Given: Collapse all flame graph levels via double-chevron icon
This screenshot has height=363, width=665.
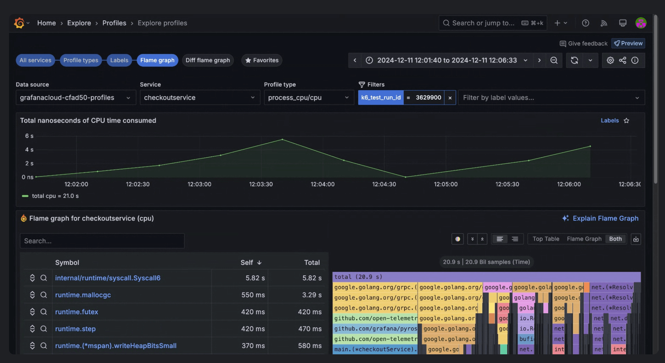Looking at the screenshot, I should coord(472,239).
